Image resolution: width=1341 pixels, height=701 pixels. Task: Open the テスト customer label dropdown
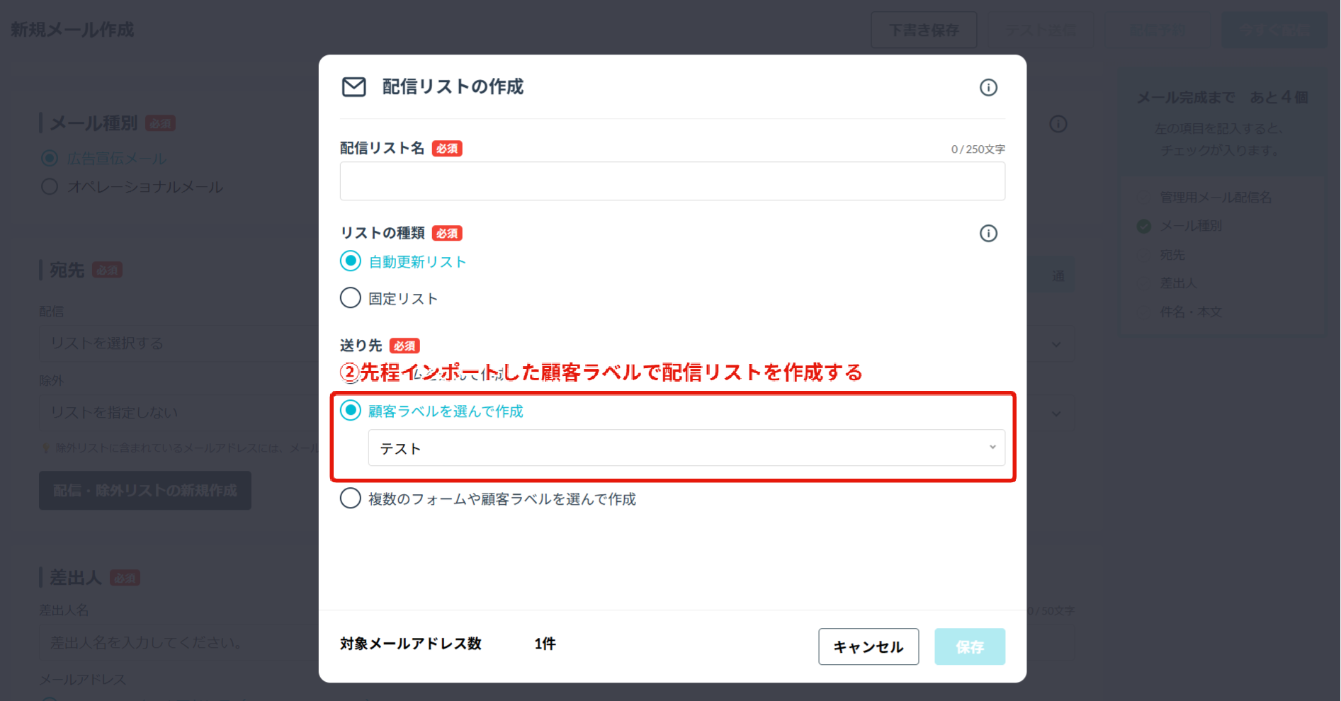pos(686,448)
